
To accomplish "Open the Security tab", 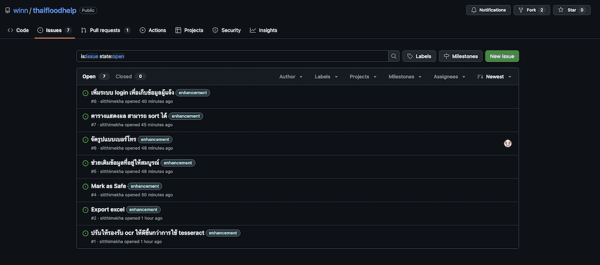I will point(226,30).
